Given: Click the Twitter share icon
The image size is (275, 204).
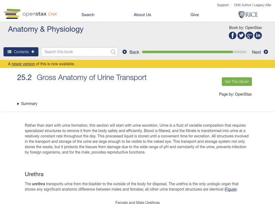Looking at the screenshot, I should pos(241,35).
